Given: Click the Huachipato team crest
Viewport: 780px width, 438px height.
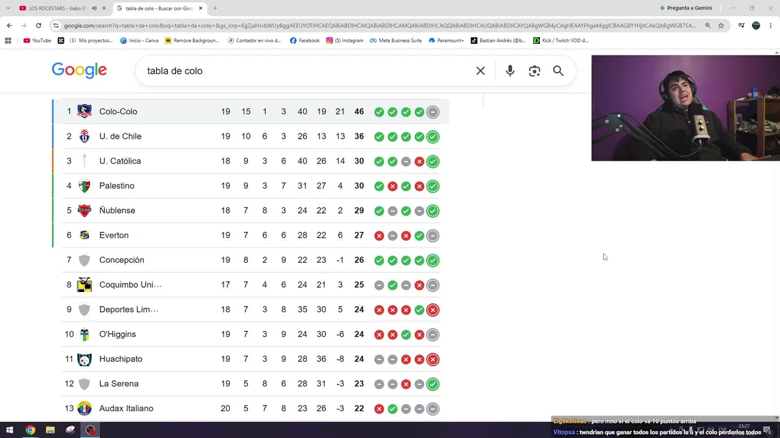Looking at the screenshot, I should click(85, 359).
